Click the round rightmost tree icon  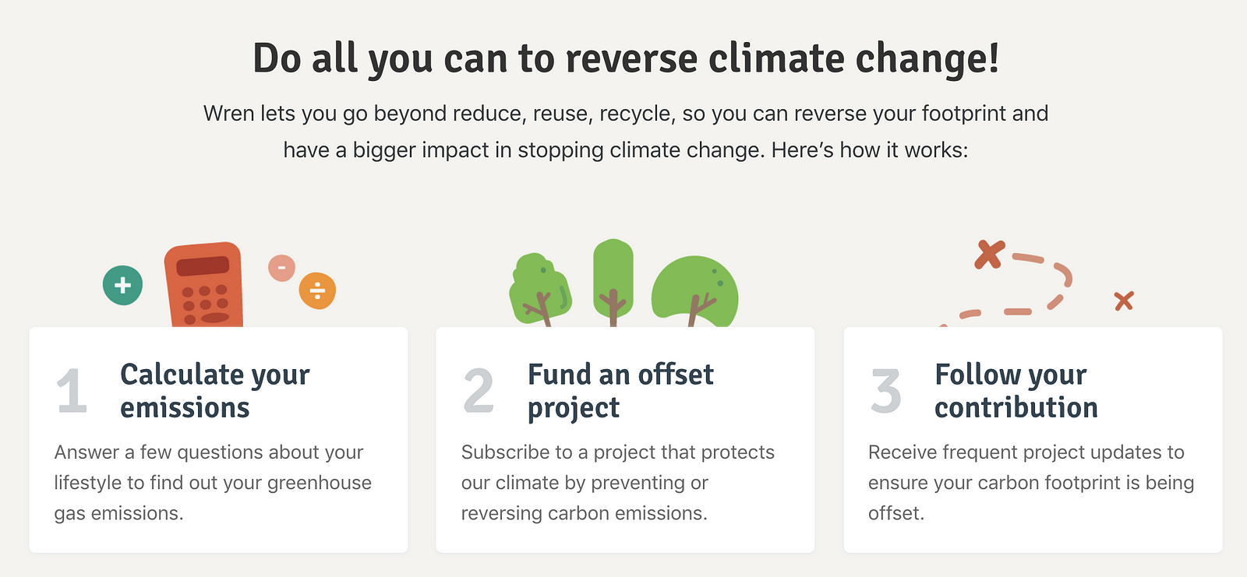click(694, 289)
